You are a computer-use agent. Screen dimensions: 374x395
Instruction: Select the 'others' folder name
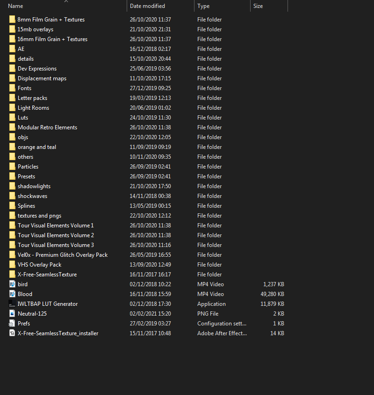tap(25, 157)
